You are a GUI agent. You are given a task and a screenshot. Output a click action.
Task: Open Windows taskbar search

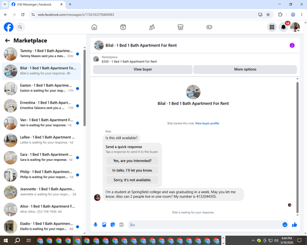coord(17,240)
